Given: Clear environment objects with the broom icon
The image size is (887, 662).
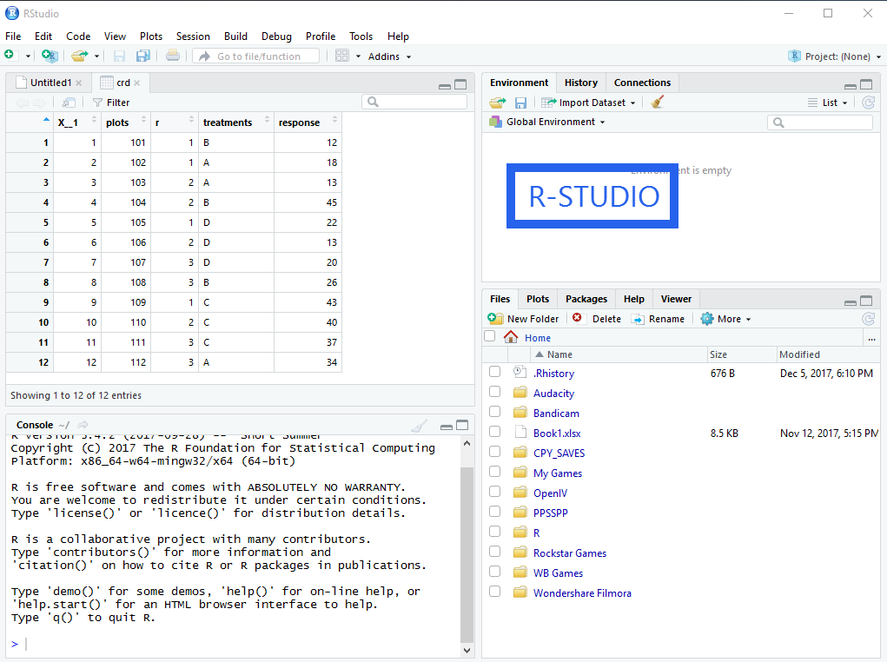Looking at the screenshot, I should coord(657,102).
